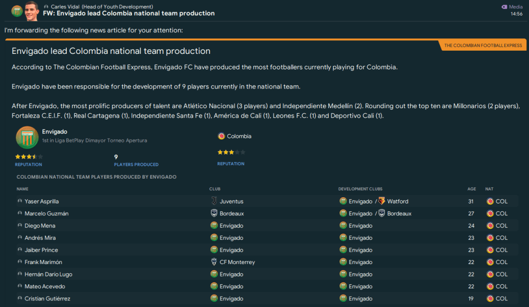The height and width of the screenshot is (307, 529).
Task: Sort the table by the AGE column
Action: coord(472,189)
